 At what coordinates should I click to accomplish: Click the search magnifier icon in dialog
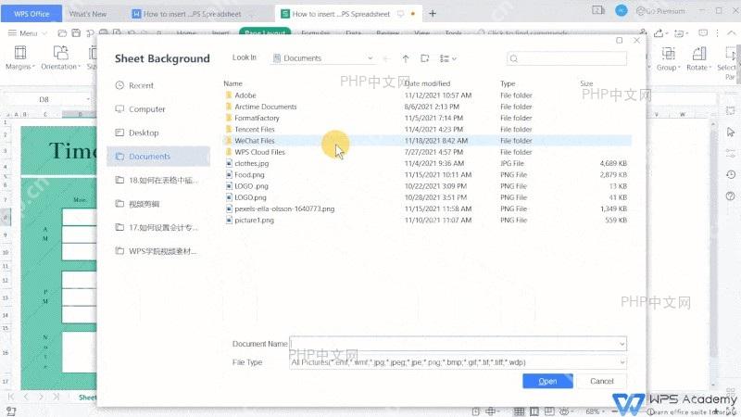pos(514,58)
